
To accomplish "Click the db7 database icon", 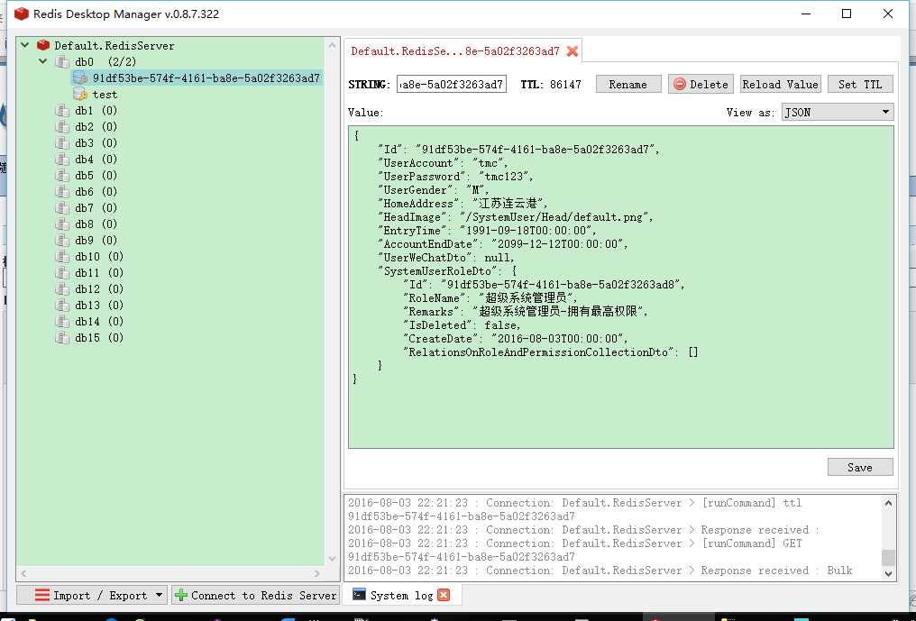I will pos(62,208).
